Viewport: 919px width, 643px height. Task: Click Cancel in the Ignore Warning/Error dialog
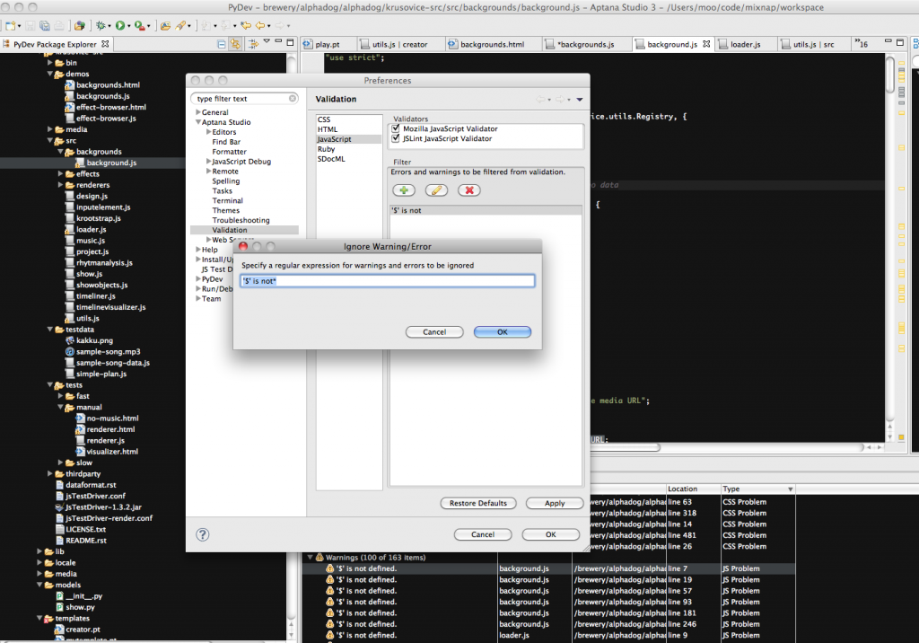pyautogui.click(x=434, y=332)
